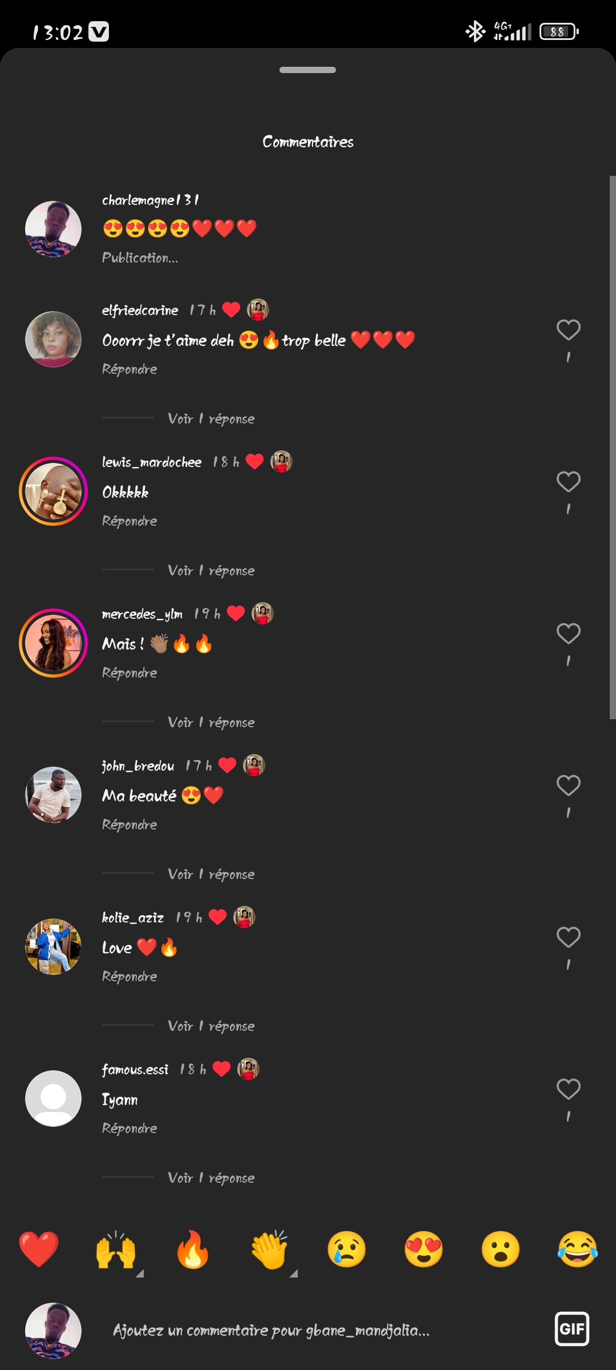Insert the red heart quick reaction
The height and width of the screenshot is (1370, 616).
pos(39,1249)
